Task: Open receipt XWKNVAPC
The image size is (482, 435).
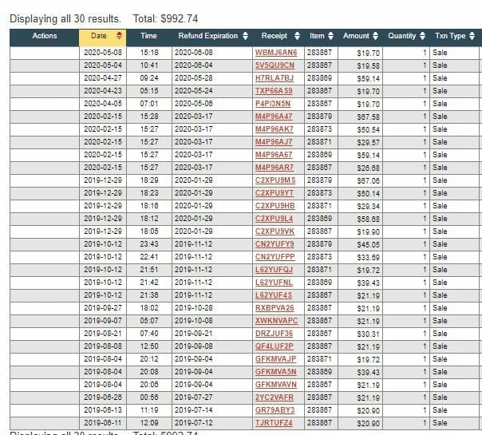Action: pyautogui.click(x=276, y=321)
